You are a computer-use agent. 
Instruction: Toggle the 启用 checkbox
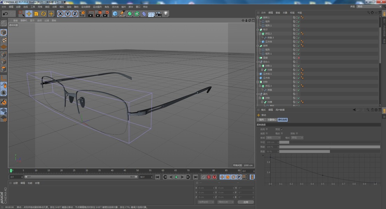coord(267,129)
